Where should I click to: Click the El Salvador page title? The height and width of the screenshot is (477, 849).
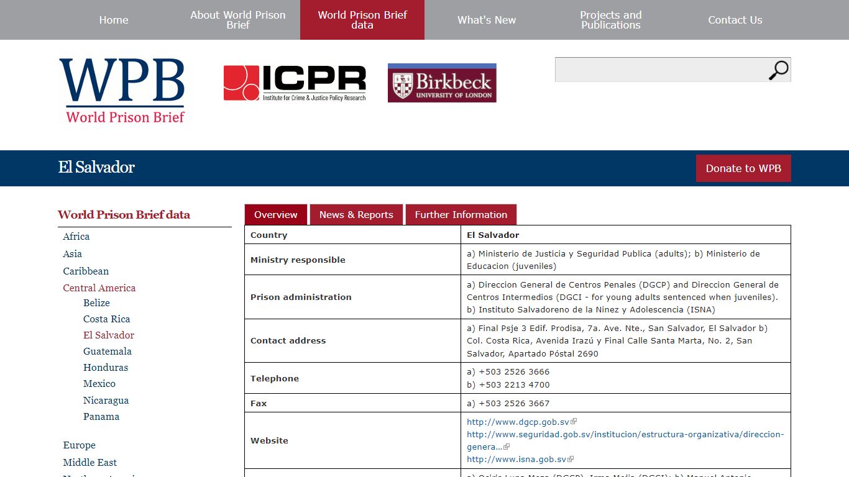96,168
